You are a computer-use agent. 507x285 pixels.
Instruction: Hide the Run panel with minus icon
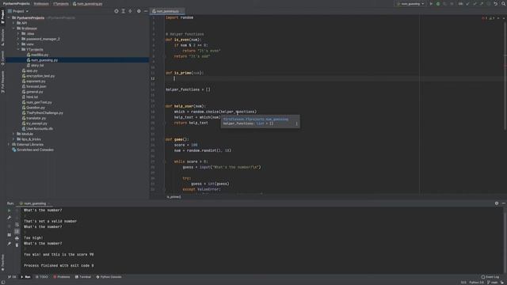(504, 203)
